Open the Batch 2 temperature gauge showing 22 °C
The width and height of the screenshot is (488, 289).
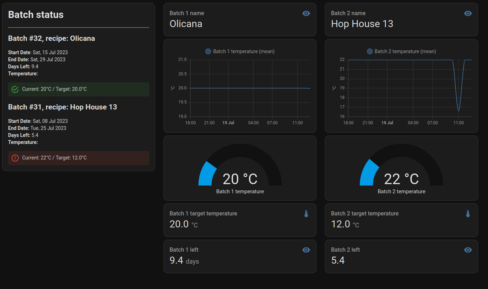tap(401, 168)
